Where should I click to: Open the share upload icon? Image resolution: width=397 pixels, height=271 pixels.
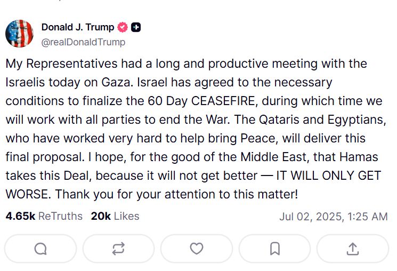coord(352,249)
